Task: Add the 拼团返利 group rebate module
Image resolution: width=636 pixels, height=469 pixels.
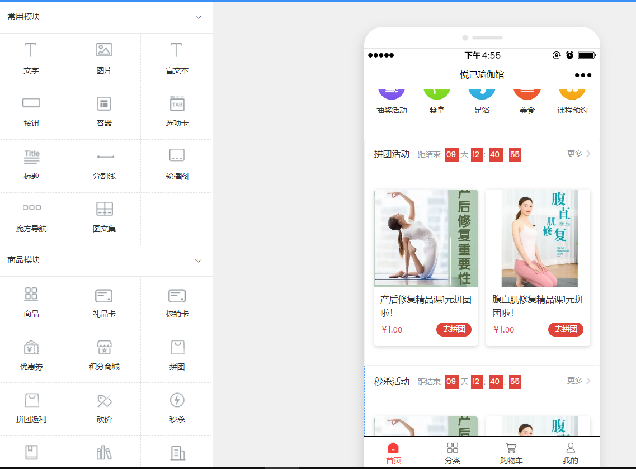Action: (31, 409)
